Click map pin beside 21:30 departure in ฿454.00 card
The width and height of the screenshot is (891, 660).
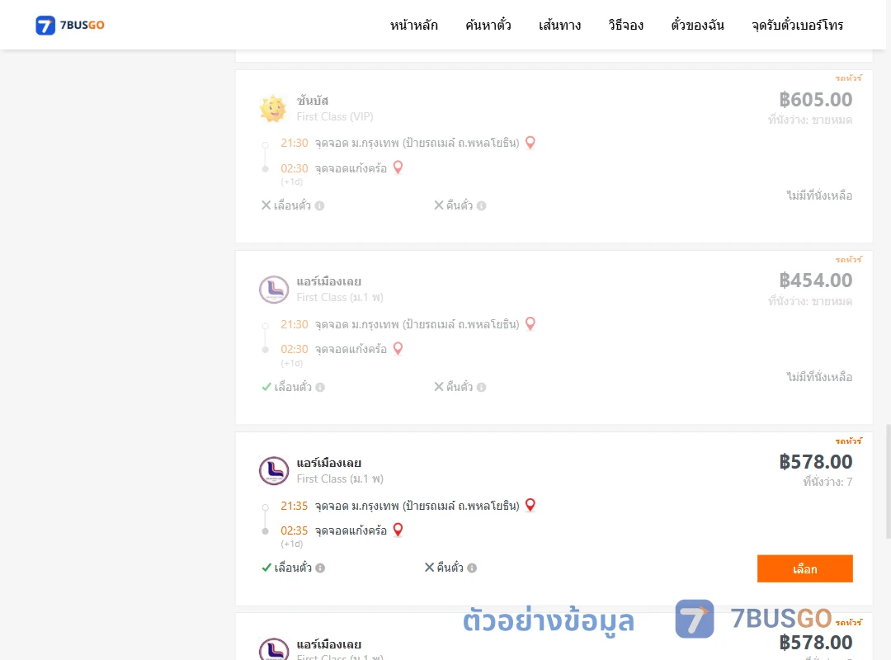tap(530, 324)
